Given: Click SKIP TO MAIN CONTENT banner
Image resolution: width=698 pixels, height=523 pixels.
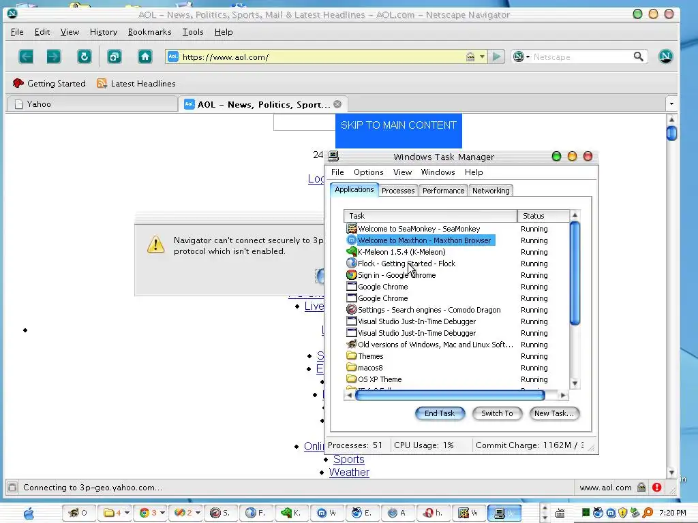Looking at the screenshot, I should point(398,131).
